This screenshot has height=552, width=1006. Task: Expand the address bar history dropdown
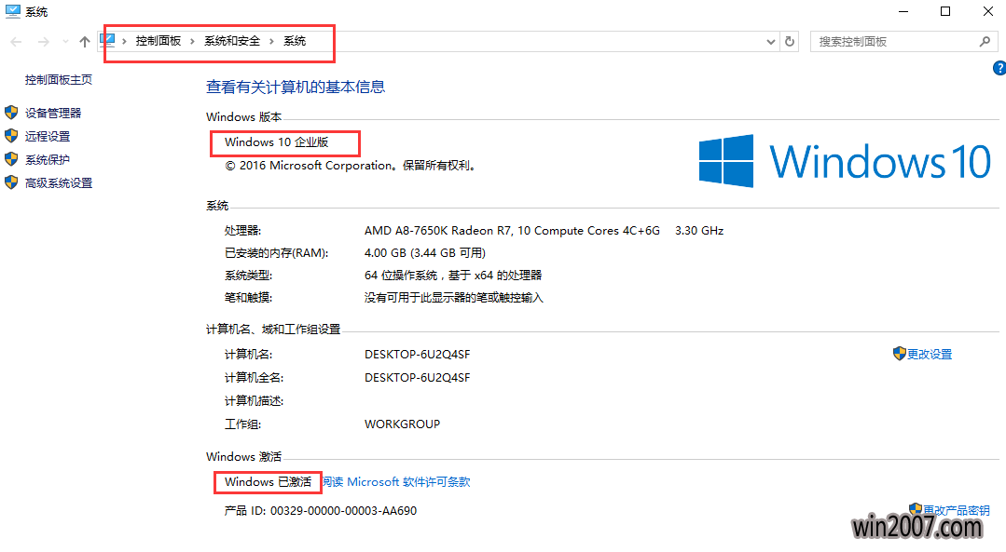[770, 42]
